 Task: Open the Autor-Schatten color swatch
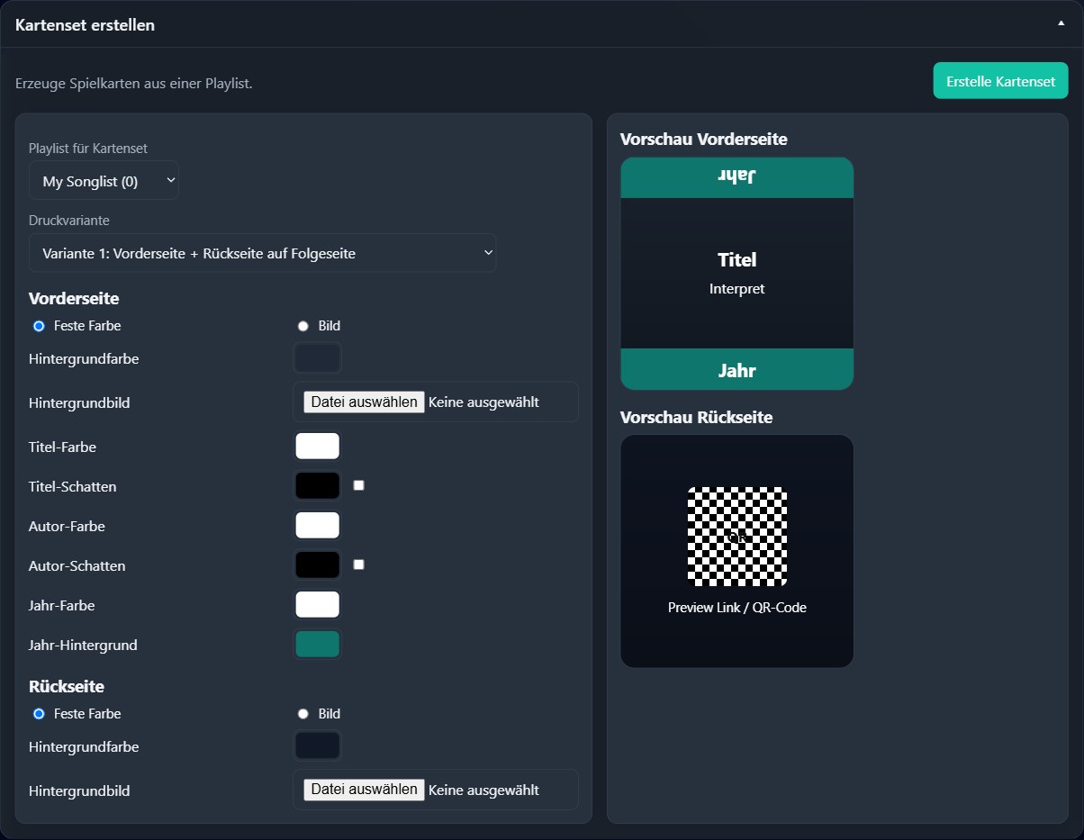point(318,565)
